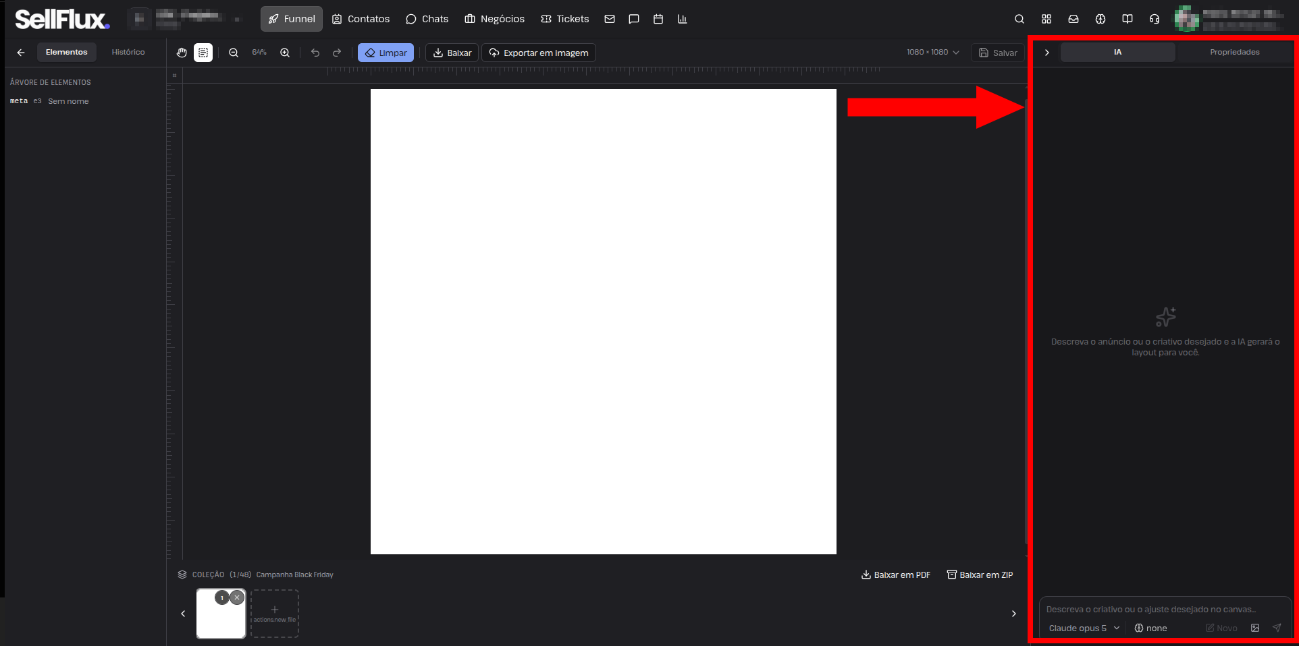The height and width of the screenshot is (646, 1299).
Task: Select the hand pan tool
Action: (182, 53)
